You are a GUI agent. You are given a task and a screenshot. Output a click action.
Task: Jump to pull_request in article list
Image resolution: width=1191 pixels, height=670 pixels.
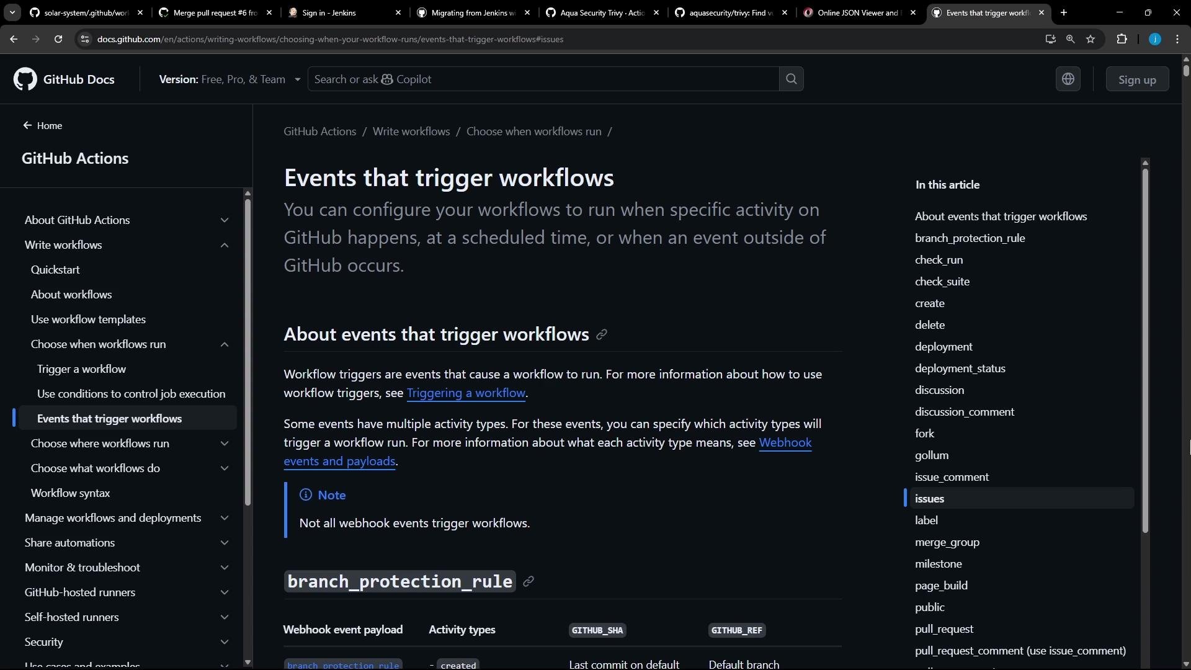coord(944,629)
